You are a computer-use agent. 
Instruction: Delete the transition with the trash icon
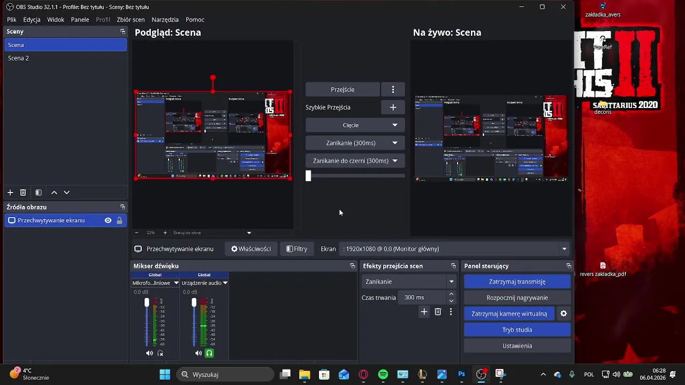click(438, 312)
